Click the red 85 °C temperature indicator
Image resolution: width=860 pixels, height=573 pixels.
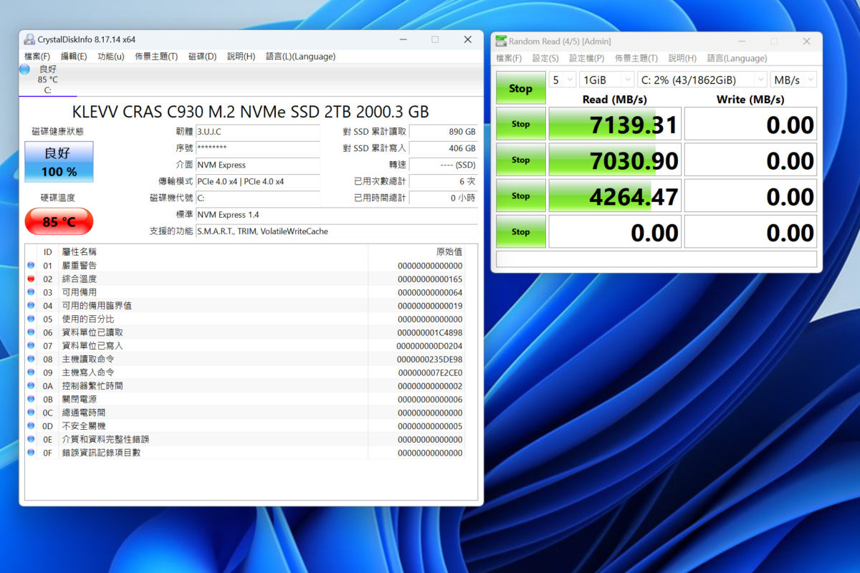(58, 221)
